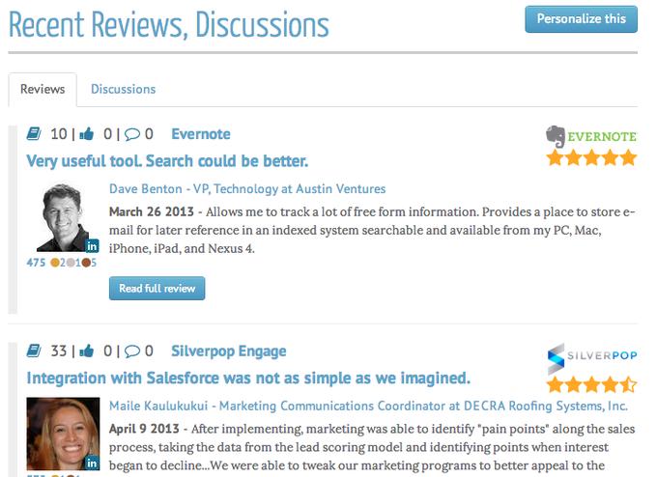
Task: Click the Personalize this button
Action: click(582, 19)
